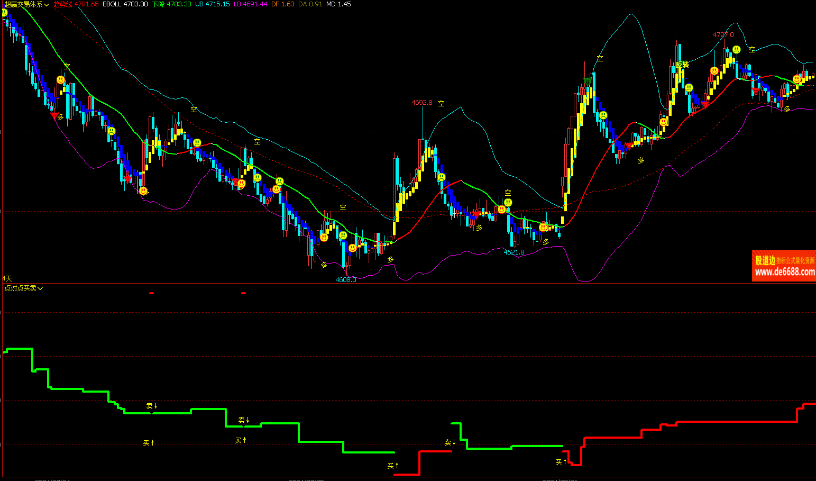
Task: Click the leftmost 卖↓ sell signal marker
Action: 152,406
